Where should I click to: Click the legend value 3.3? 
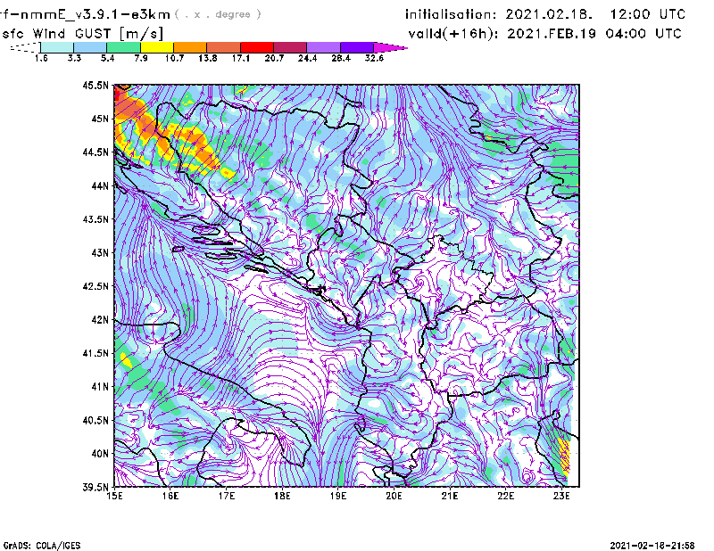pyautogui.click(x=74, y=58)
